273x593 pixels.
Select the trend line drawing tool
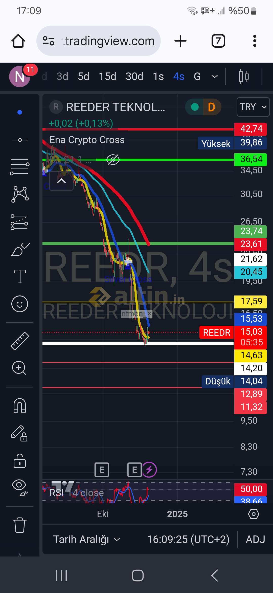(x=20, y=140)
